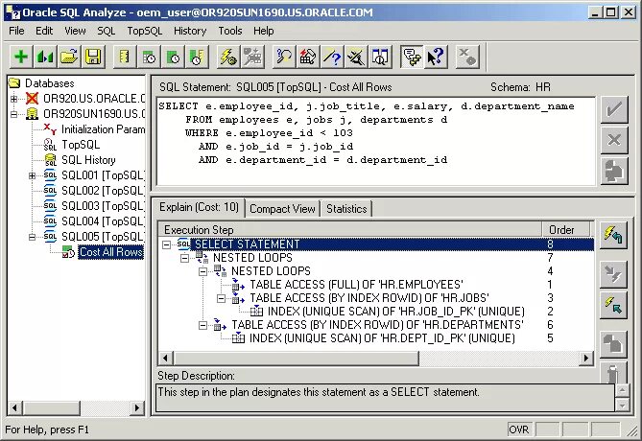This screenshot has height=441, width=642.
Task: Open the Tools menu
Action: click(230, 31)
